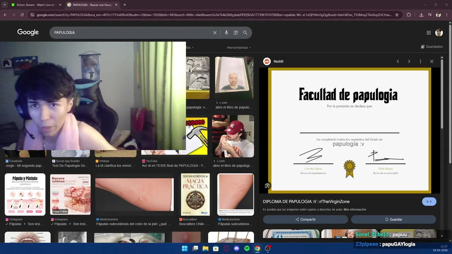Open Buscalibre Chile result caption
The width and height of the screenshot is (452, 254).
click(195, 224)
